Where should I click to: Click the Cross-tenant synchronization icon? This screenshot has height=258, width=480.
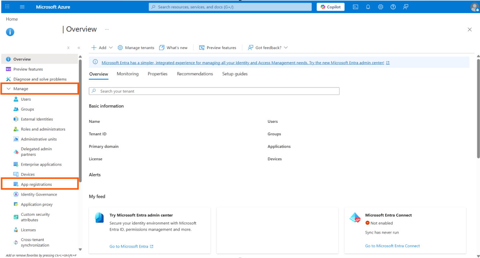pyautogui.click(x=16, y=242)
